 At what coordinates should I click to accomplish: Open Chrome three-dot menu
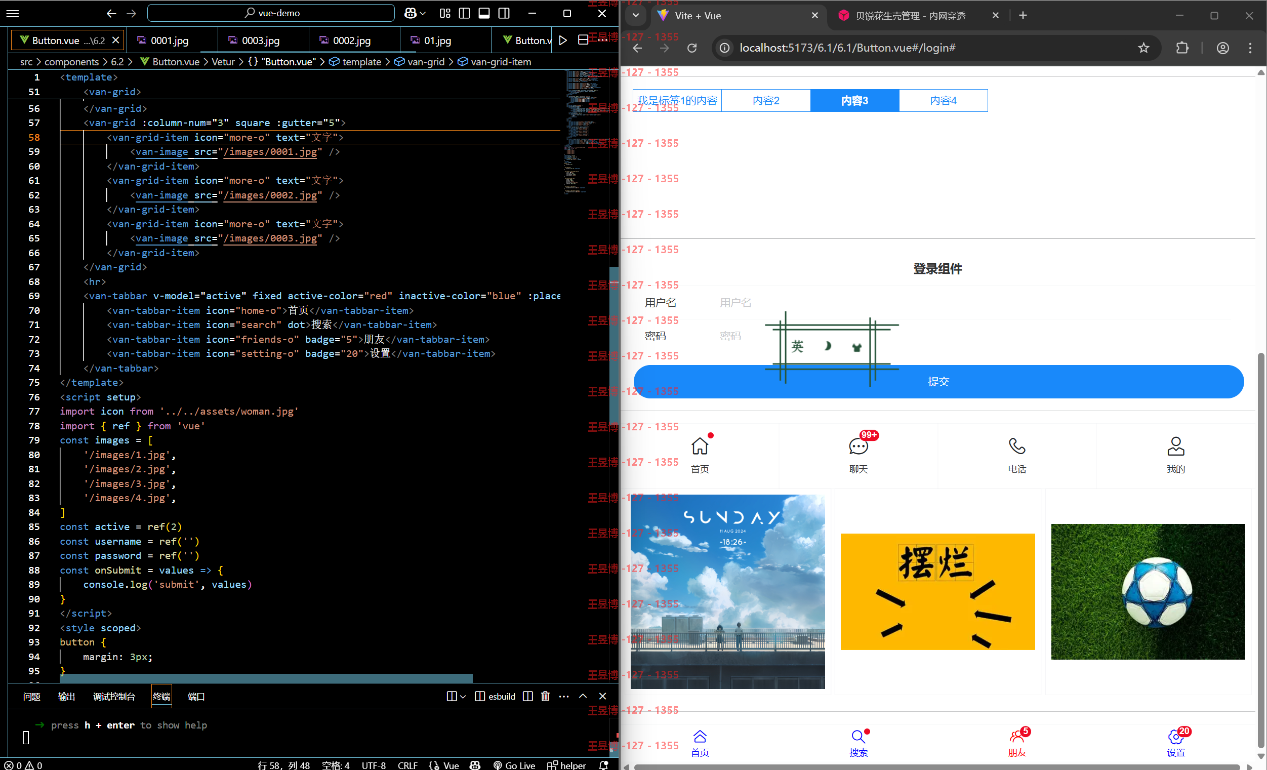coord(1250,48)
